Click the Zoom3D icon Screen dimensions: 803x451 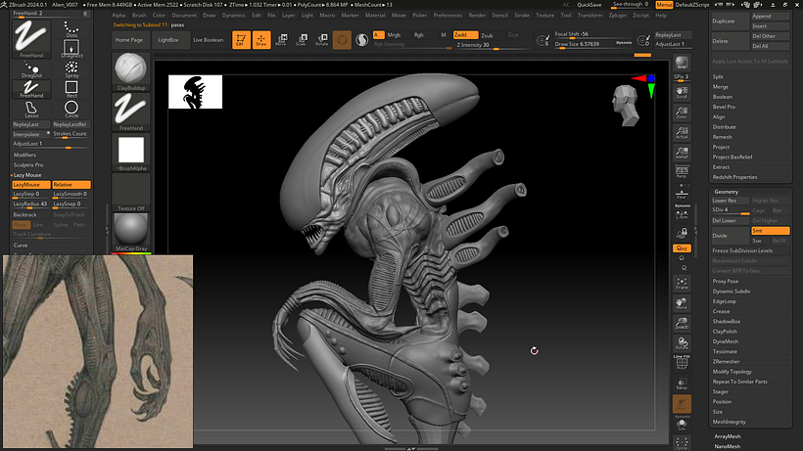click(682, 323)
